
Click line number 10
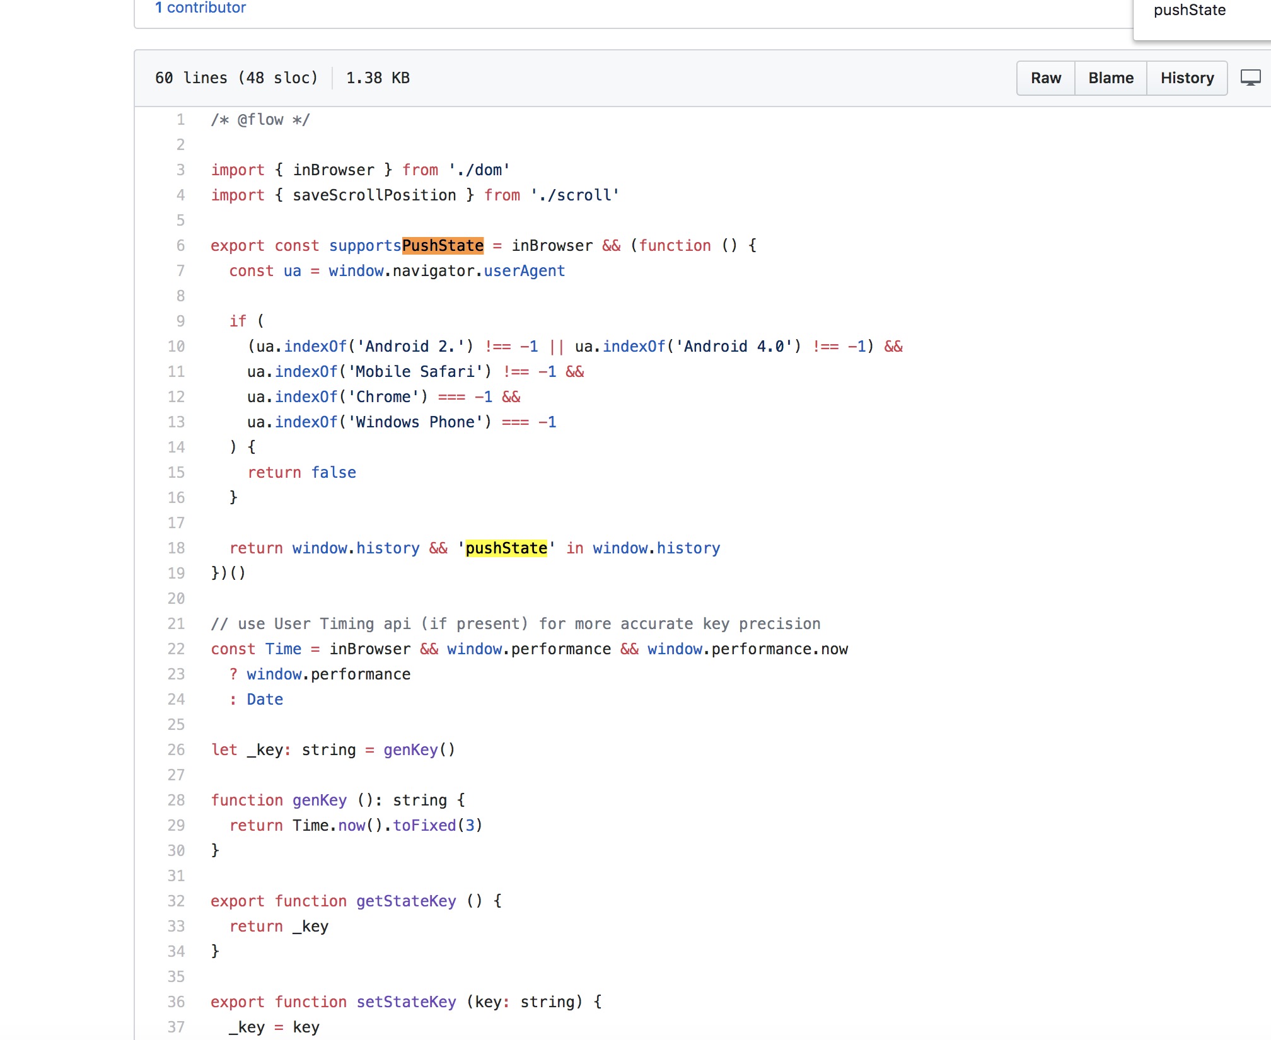[176, 346]
